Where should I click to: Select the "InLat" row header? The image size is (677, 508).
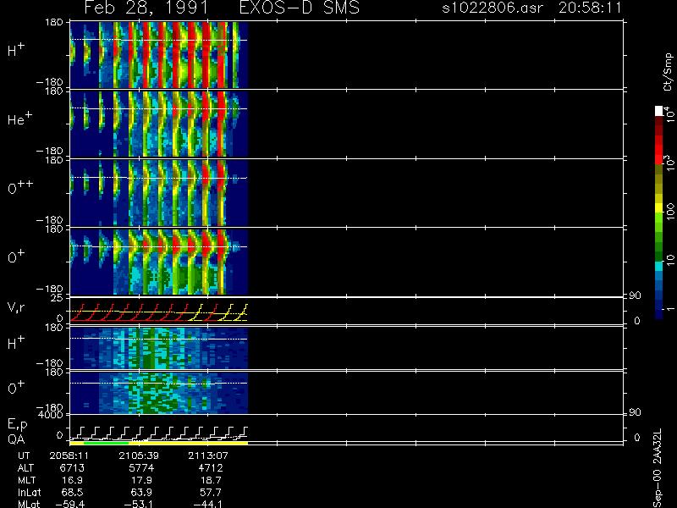coord(29,492)
